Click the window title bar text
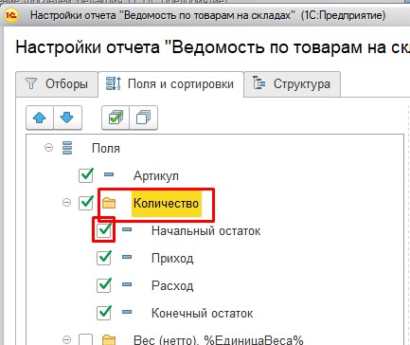 [207, 15]
